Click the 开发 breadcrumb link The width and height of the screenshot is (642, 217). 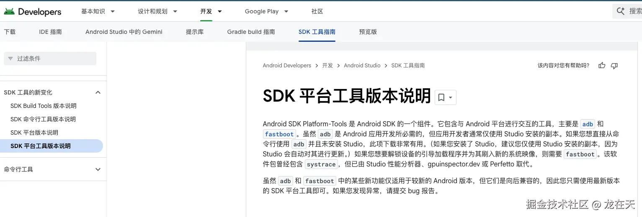(327, 66)
